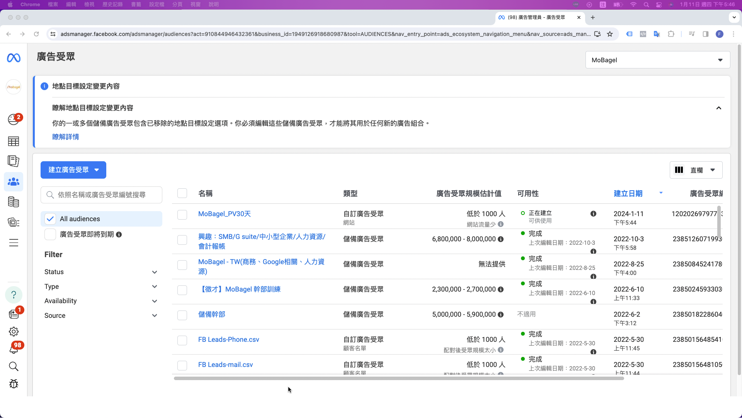Select the 廣告管理員 - 廣告受眾 browser tab
The width and height of the screenshot is (742, 418).
tap(539, 17)
